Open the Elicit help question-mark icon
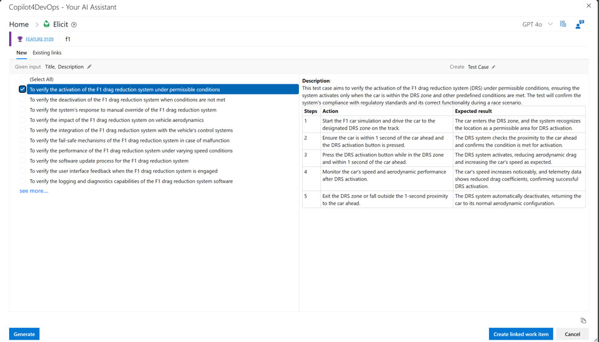This screenshot has width=599, height=342. (74, 25)
